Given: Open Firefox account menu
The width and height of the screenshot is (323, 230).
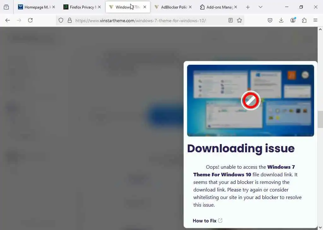Looking at the screenshot, I should coord(293,20).
